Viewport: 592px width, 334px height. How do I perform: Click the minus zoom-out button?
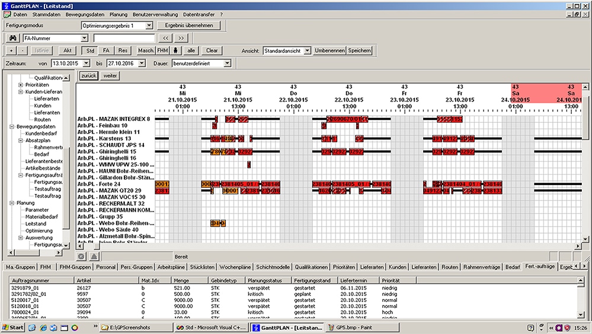point(23,50)
